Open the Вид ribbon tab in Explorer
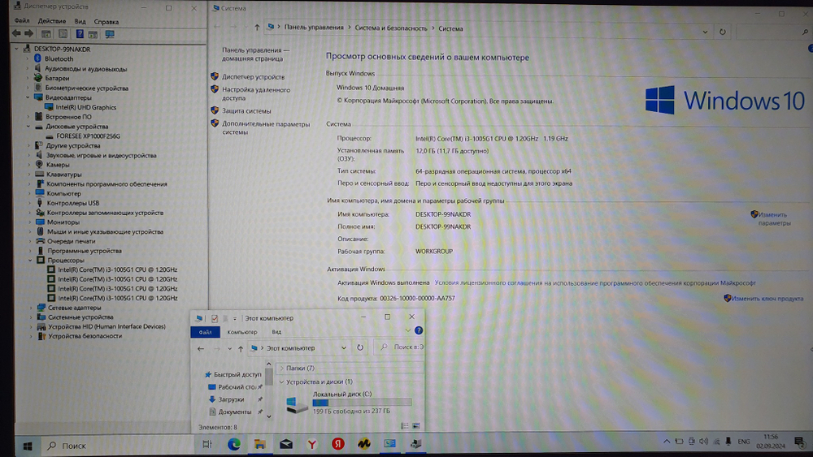The image size is (813, 457). [x=277, y=332]
